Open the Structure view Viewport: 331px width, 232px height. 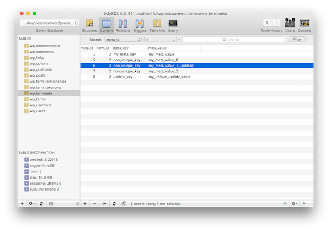[89, 26]
